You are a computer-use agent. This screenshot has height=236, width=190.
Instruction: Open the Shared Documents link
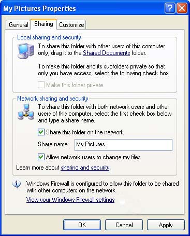click(106, 53)
